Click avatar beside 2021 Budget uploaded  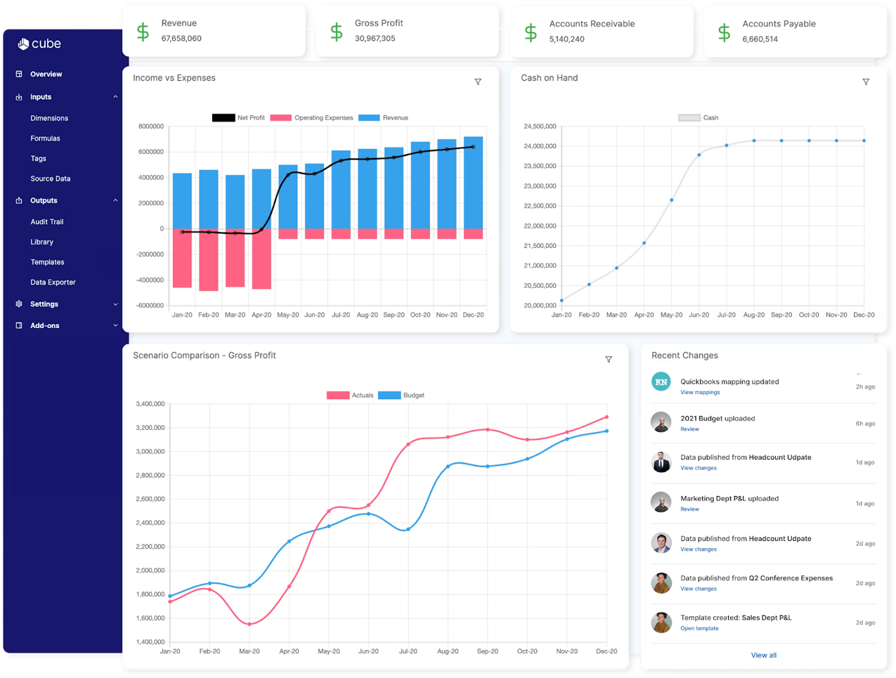pos(661,422)
